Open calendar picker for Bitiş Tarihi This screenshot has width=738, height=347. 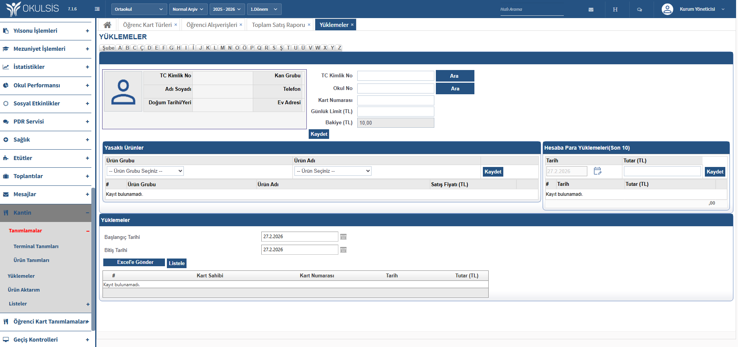[343, 250]
